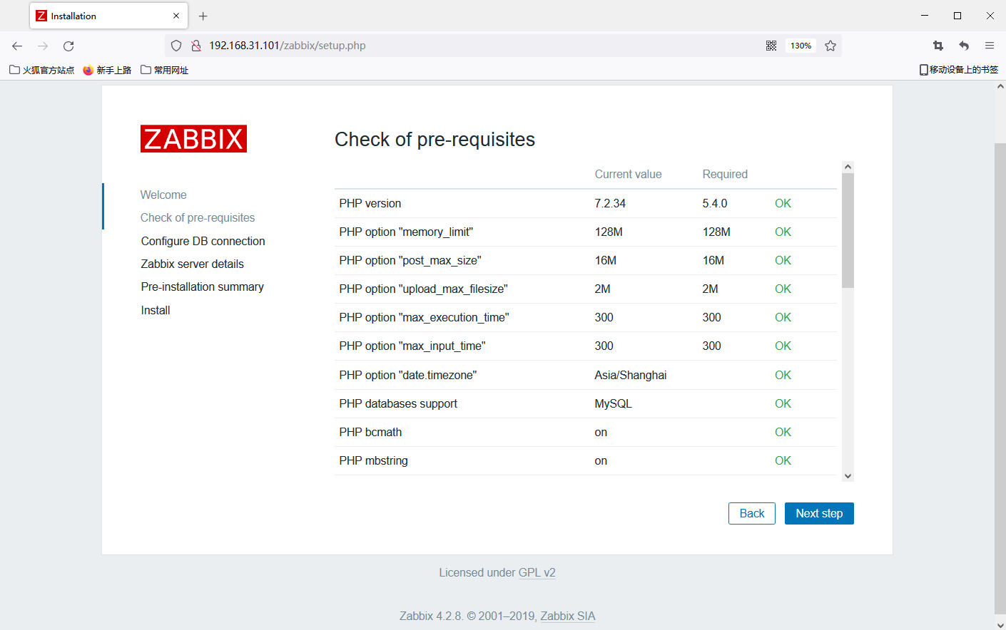
Task: Click the tracking protection shield icon
Action: coord(176,45)
